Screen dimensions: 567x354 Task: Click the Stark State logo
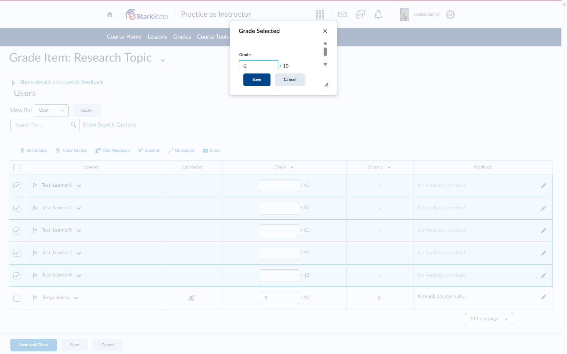point(147,14)
